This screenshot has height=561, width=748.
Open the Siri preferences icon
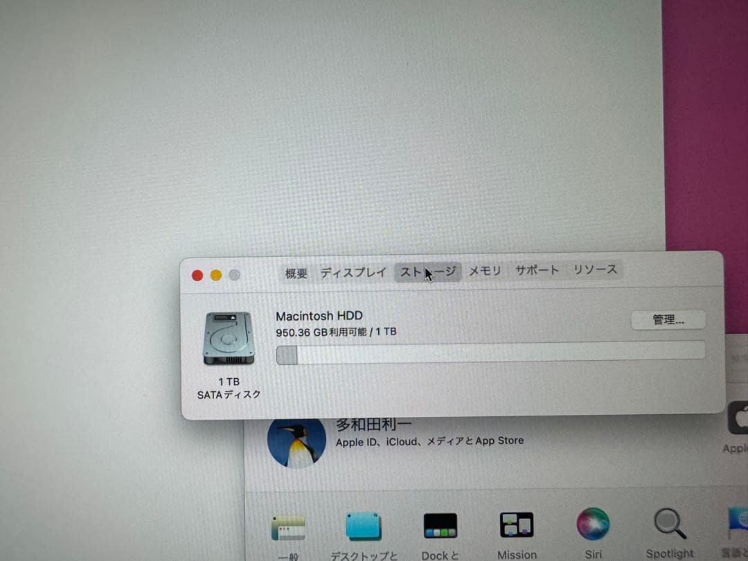(592, 528)
